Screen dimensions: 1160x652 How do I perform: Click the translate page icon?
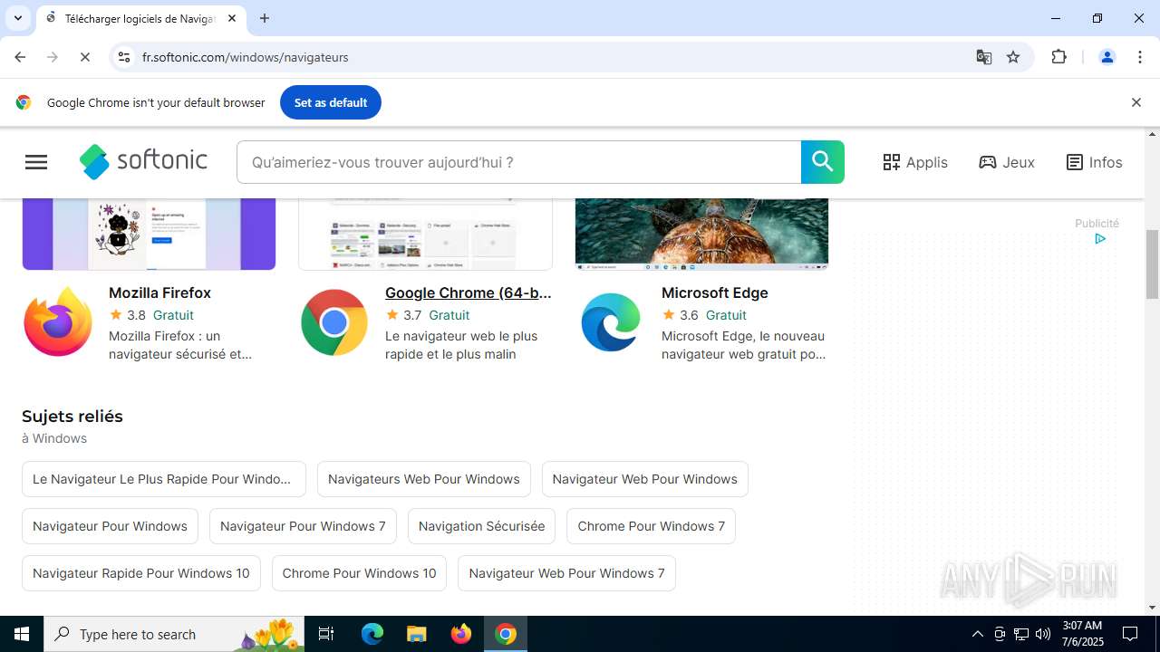(x=983, y=57)
